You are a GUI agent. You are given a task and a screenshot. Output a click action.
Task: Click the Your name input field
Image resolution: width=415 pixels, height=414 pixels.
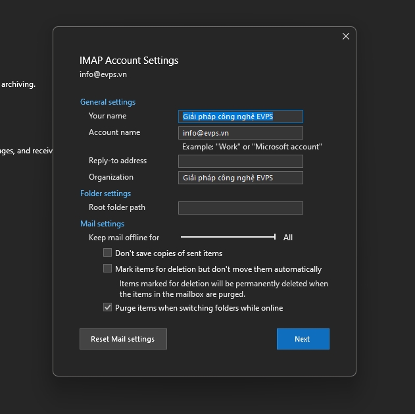coord(240,116)
